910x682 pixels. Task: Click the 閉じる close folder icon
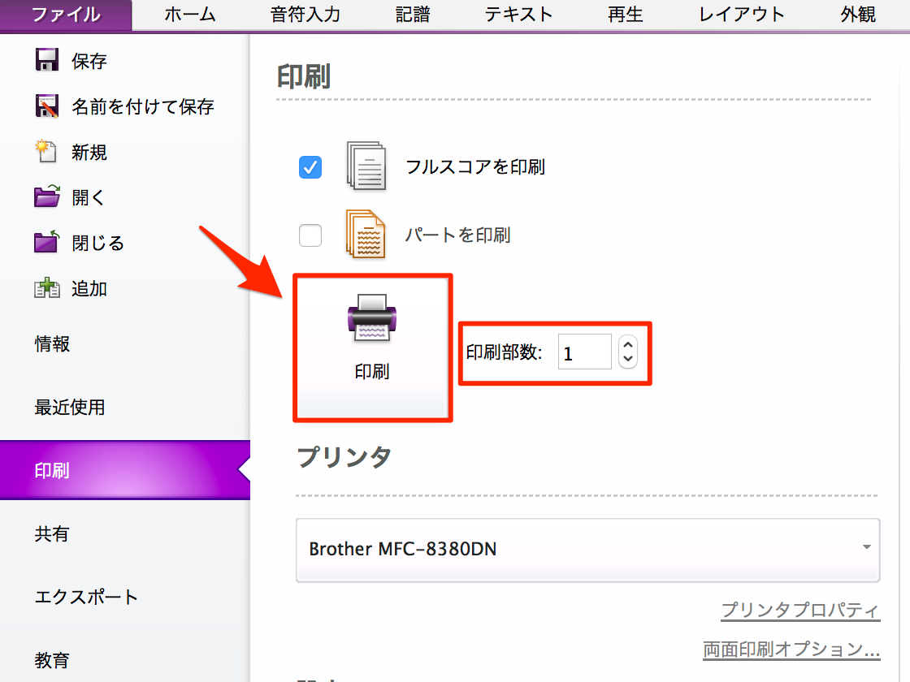pyautogui.click(x=47, y=242)
